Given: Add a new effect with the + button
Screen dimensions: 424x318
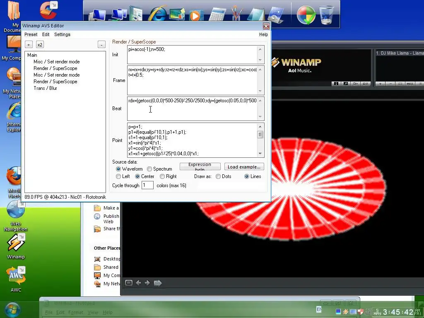Looking at the screenshot, I should point(29,45).
